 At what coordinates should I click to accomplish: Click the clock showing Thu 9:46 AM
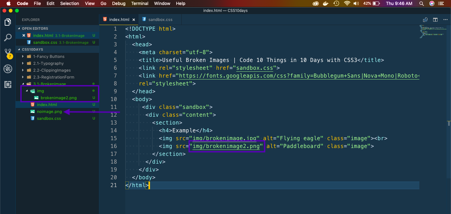[x=399, y=3]
